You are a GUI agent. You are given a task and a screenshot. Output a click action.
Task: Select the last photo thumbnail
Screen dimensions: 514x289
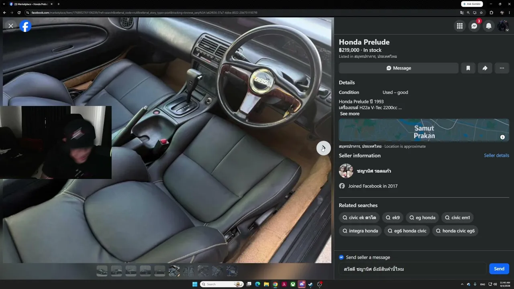click(x=232, y=271)
